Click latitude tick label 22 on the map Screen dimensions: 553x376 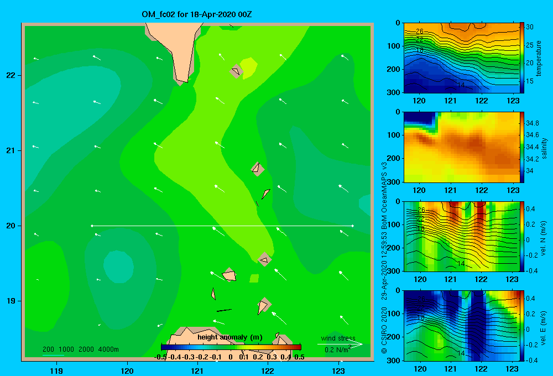11,76
